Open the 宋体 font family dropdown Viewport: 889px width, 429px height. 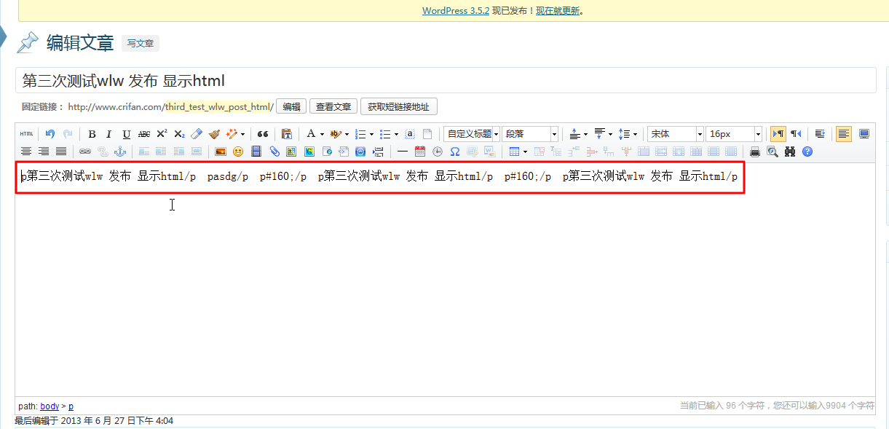676,134
